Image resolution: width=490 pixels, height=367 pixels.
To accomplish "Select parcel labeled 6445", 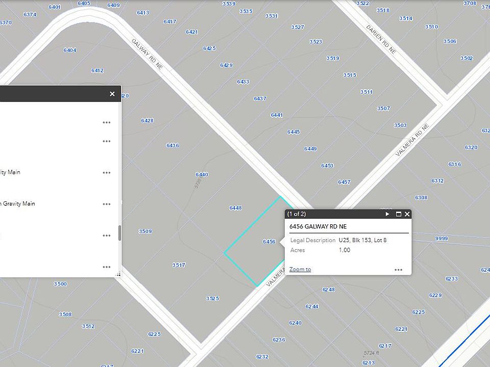I will (293, 132).
